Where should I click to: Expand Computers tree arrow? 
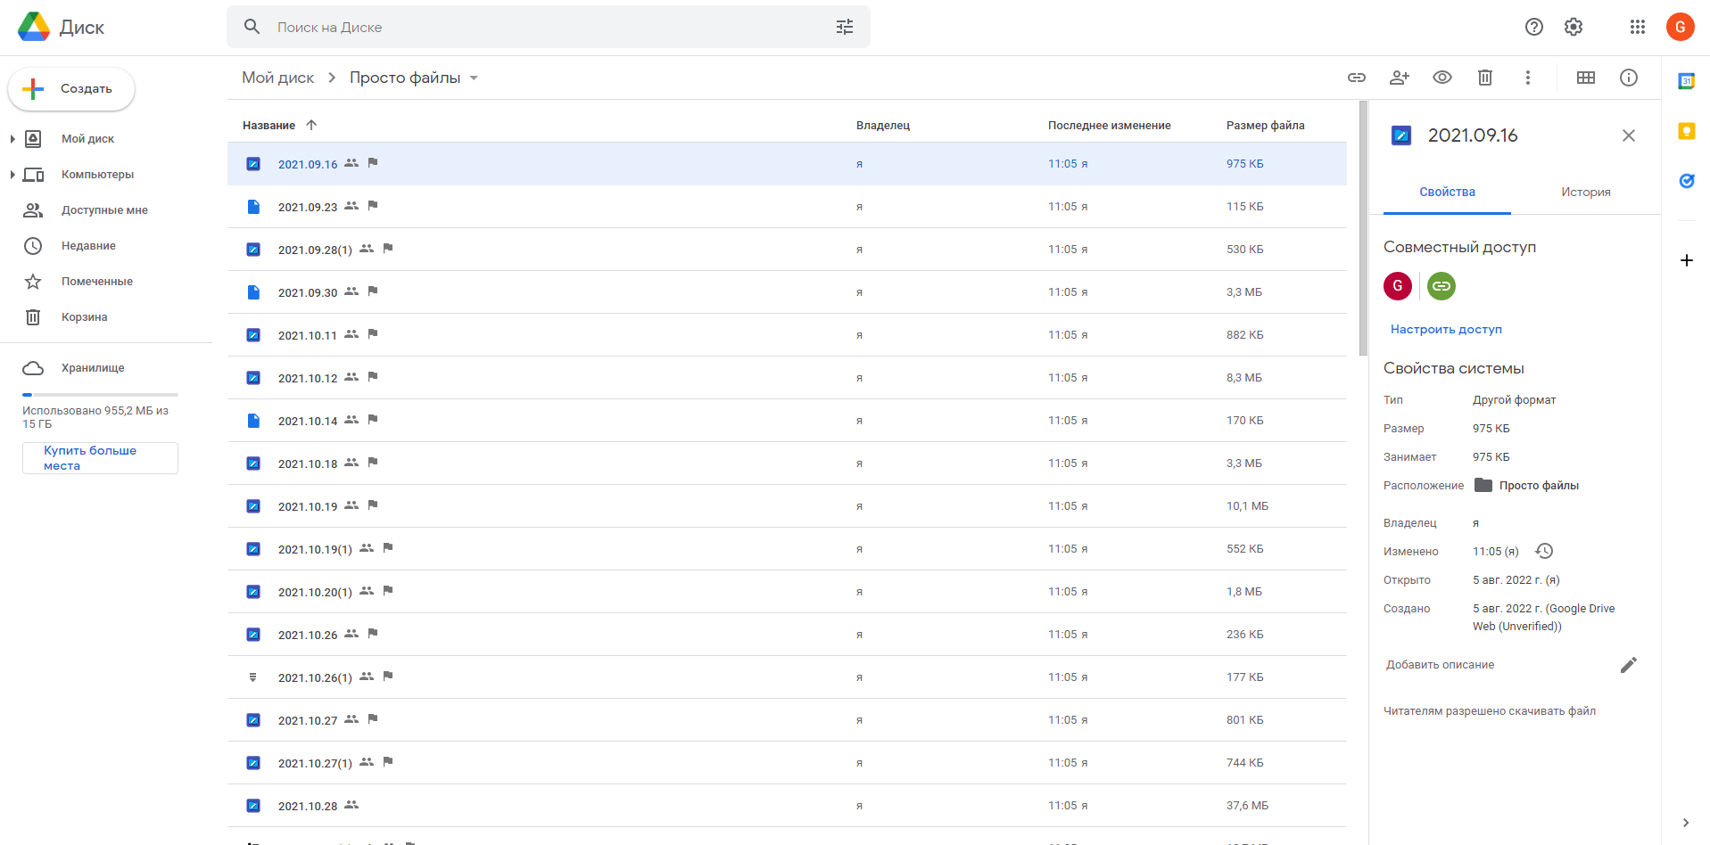click(x=12, y=175)
